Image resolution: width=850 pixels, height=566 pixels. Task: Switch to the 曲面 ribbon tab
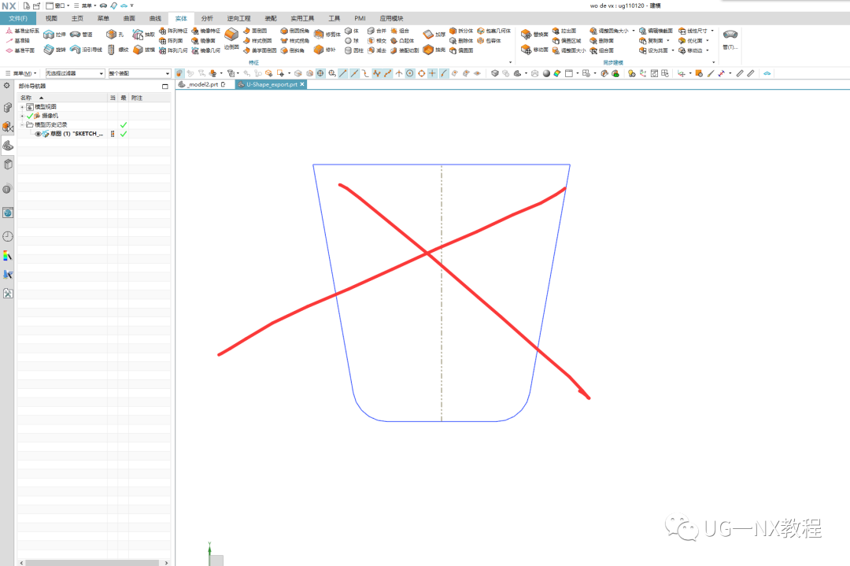[x=129, y=18]
